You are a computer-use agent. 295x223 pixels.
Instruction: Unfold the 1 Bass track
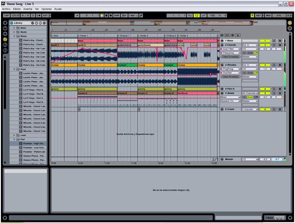(x=222, y=41)
